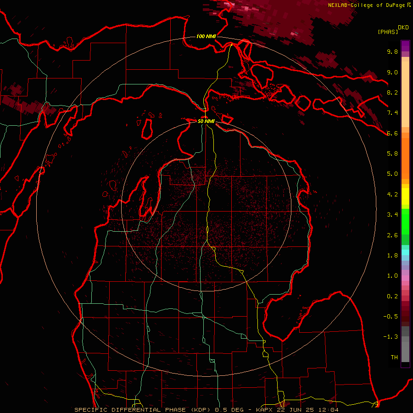Pick the yellow segment of the color scale
The height and width of the screenshot is (413, 413).
[405, 196]
